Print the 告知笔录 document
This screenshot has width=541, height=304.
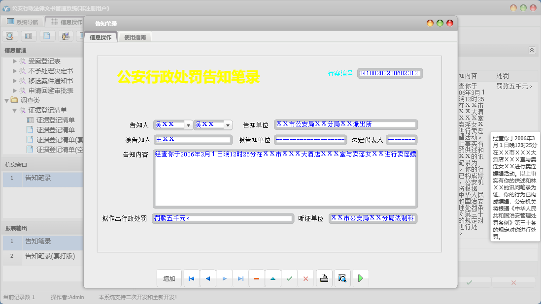[324, 278]
